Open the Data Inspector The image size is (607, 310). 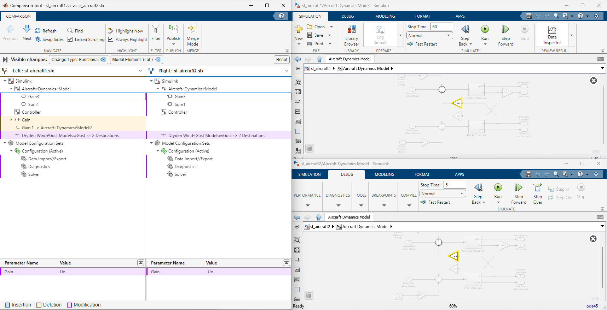pos(552,35)
